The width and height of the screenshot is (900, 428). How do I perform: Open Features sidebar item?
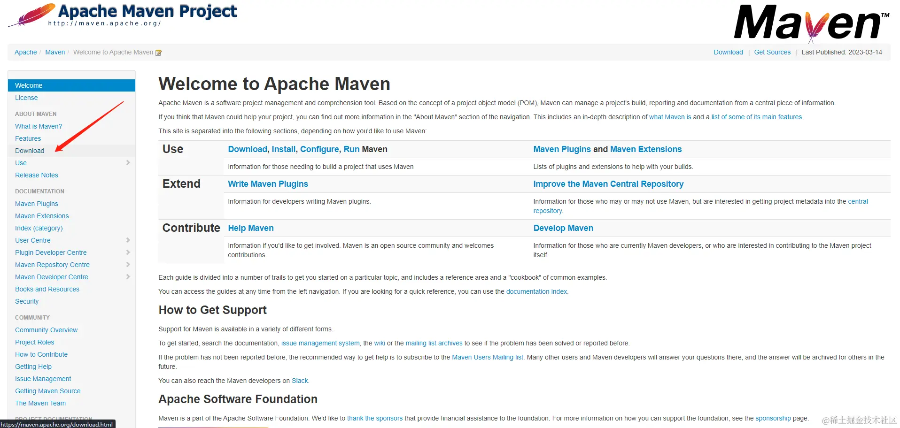28,138
